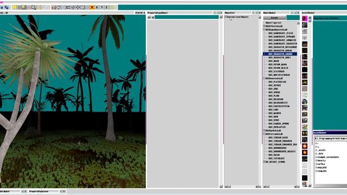Collapse the Generic dll tree node

[x=264, y=78]
